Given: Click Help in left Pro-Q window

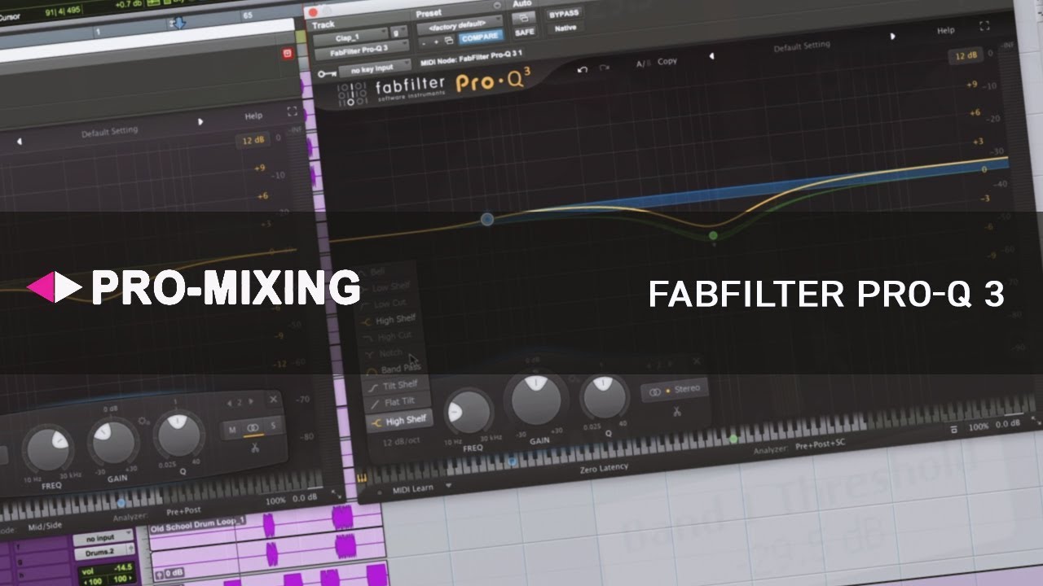Looking at the screenshot, I should tap(253, 116).
